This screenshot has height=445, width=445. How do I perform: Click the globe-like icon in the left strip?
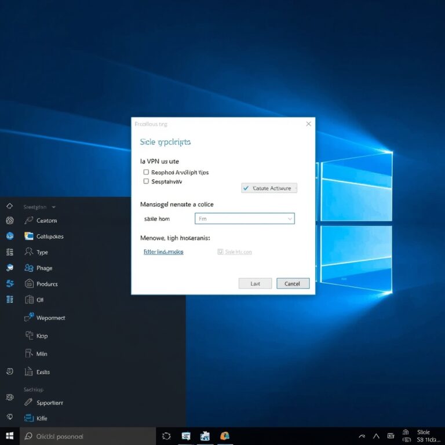[10, 220]
